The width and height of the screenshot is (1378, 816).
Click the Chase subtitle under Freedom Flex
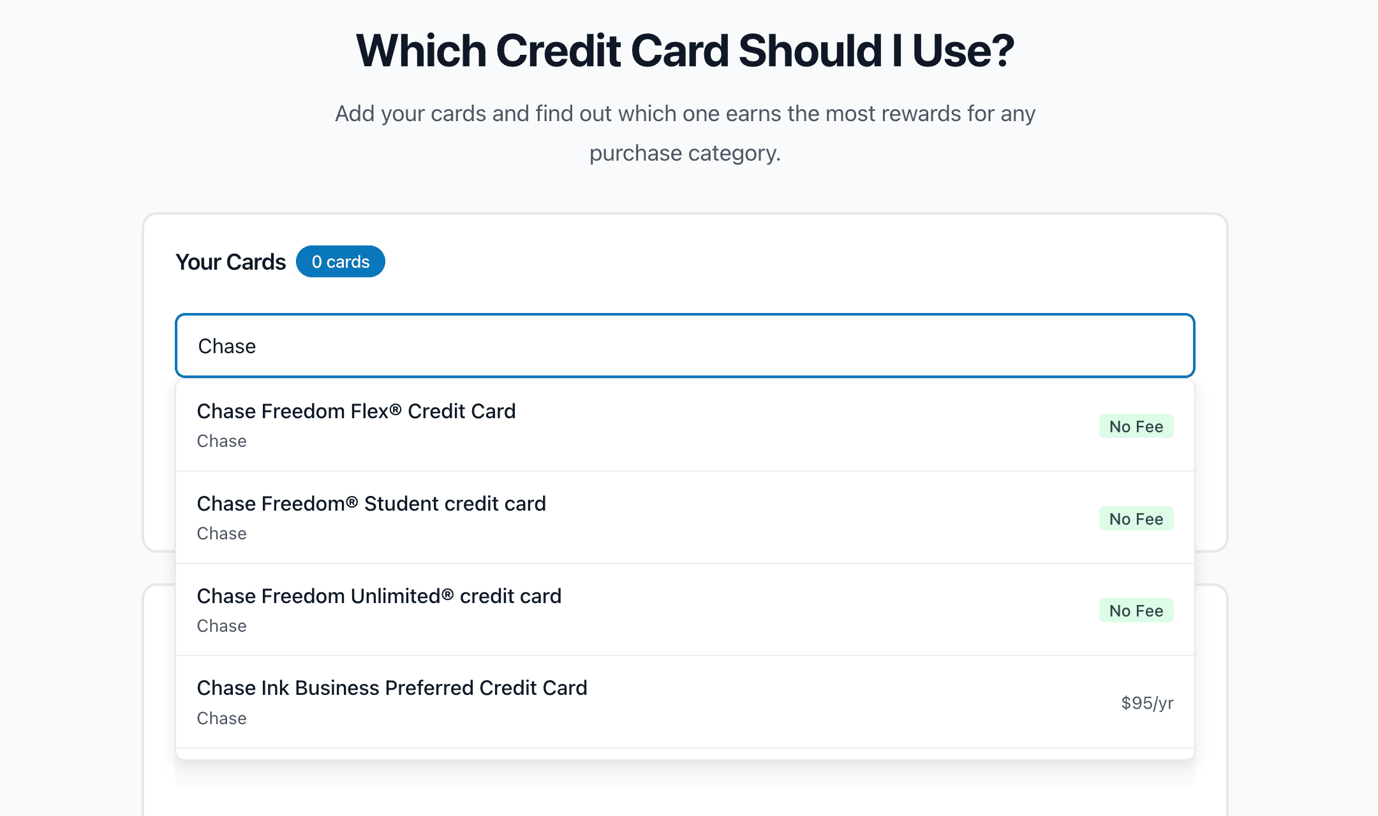point(221,441)
